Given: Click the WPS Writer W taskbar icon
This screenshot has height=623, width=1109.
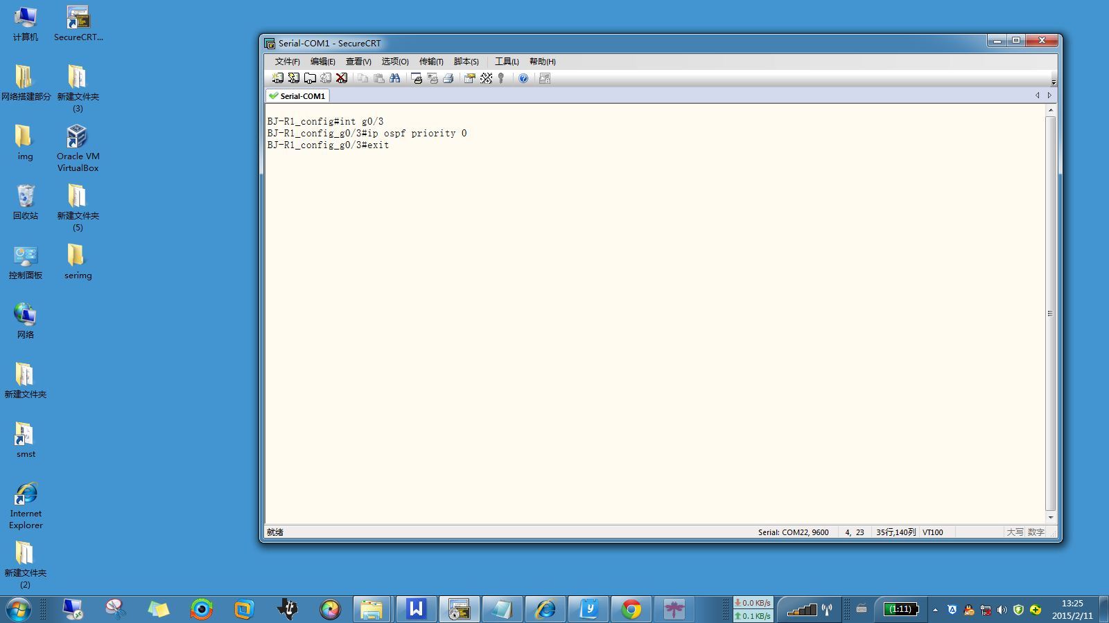Looking at the screenshot, I should pos(416,609).
